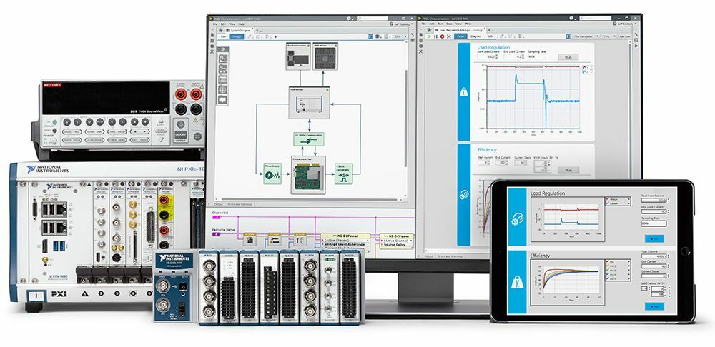This screenshot has width=715, height=347.
Task: Click the Pause icon in the toolbar
Action: coord(435,36)
